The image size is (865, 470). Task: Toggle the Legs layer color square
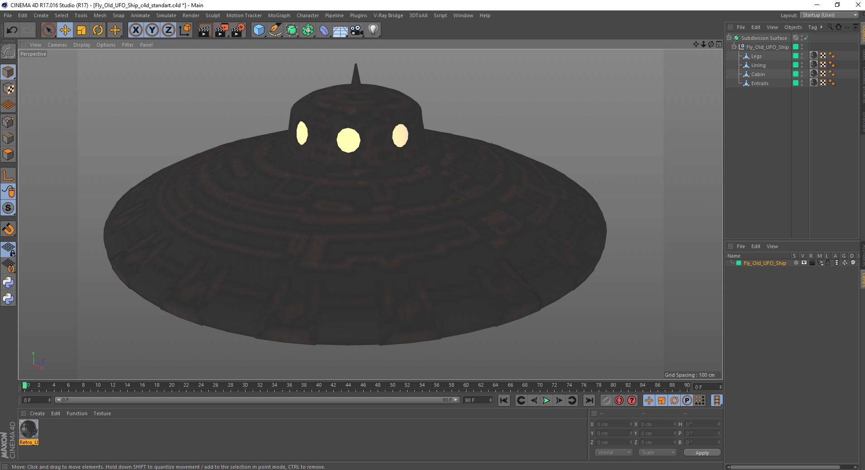coord(795,56)
